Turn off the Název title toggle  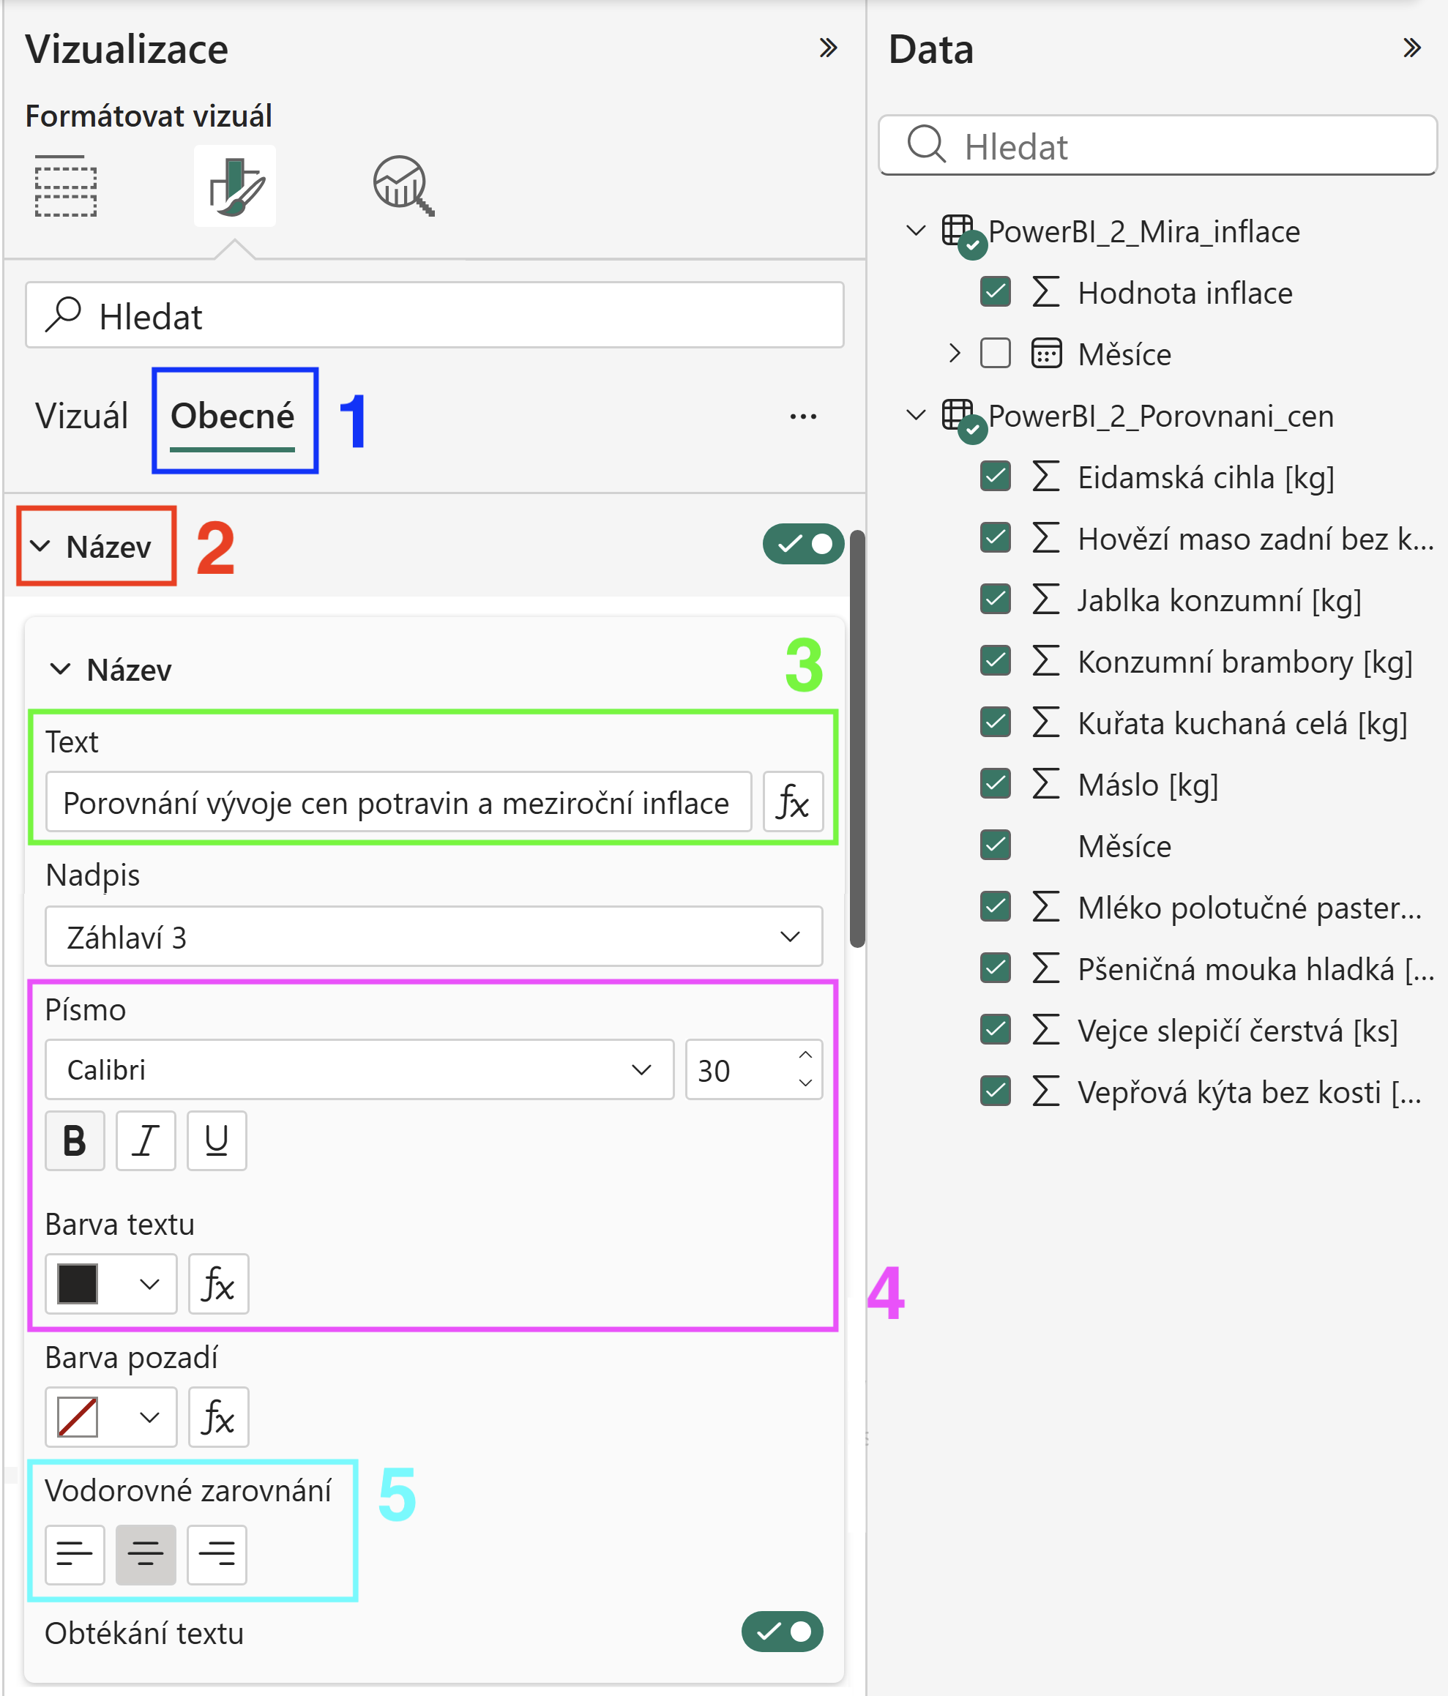[x=803, y=545]
